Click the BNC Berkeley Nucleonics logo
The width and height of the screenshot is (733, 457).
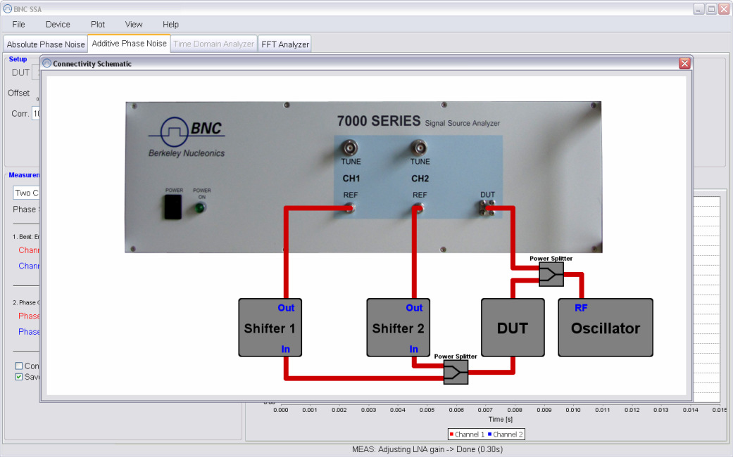(x=187, y=137)
